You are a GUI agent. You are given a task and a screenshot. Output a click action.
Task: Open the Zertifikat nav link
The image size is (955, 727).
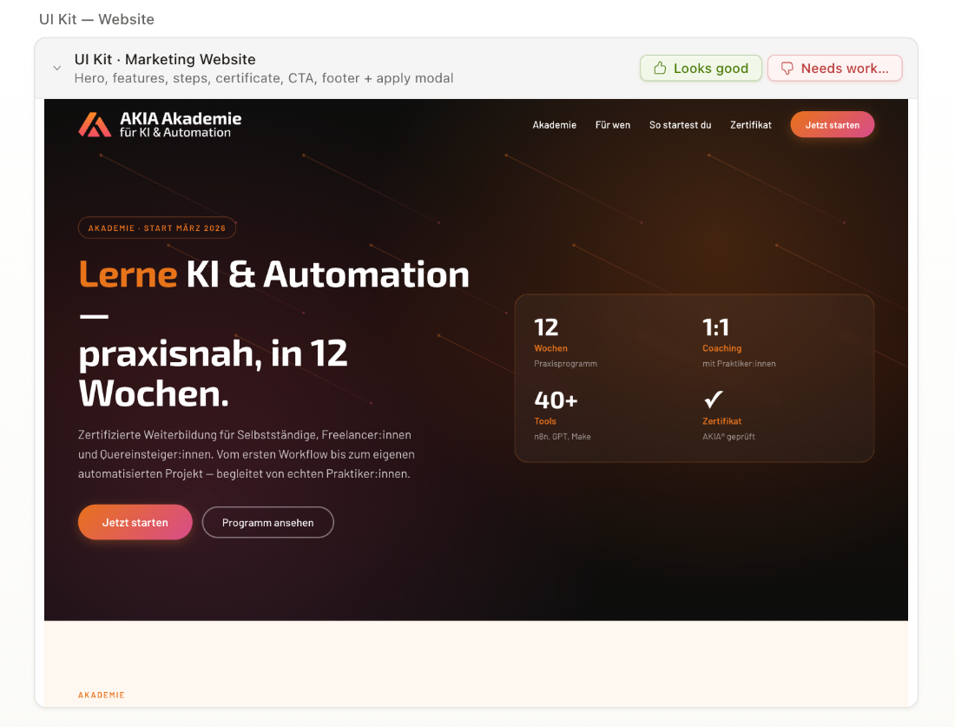(750, 125)
